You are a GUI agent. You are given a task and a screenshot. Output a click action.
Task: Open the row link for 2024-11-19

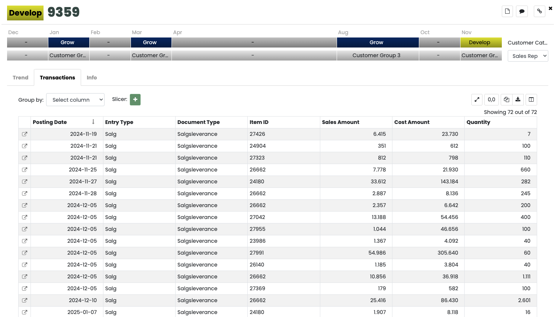click(x=25, y=134)
